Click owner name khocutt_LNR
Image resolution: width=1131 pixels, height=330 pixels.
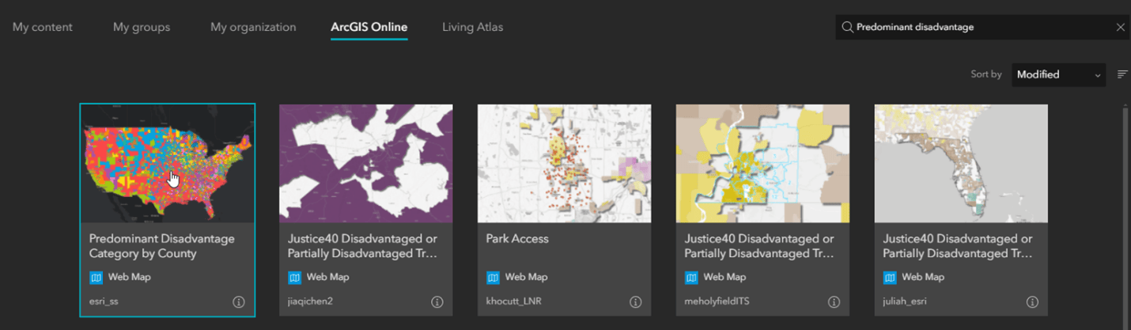(514, 302)
